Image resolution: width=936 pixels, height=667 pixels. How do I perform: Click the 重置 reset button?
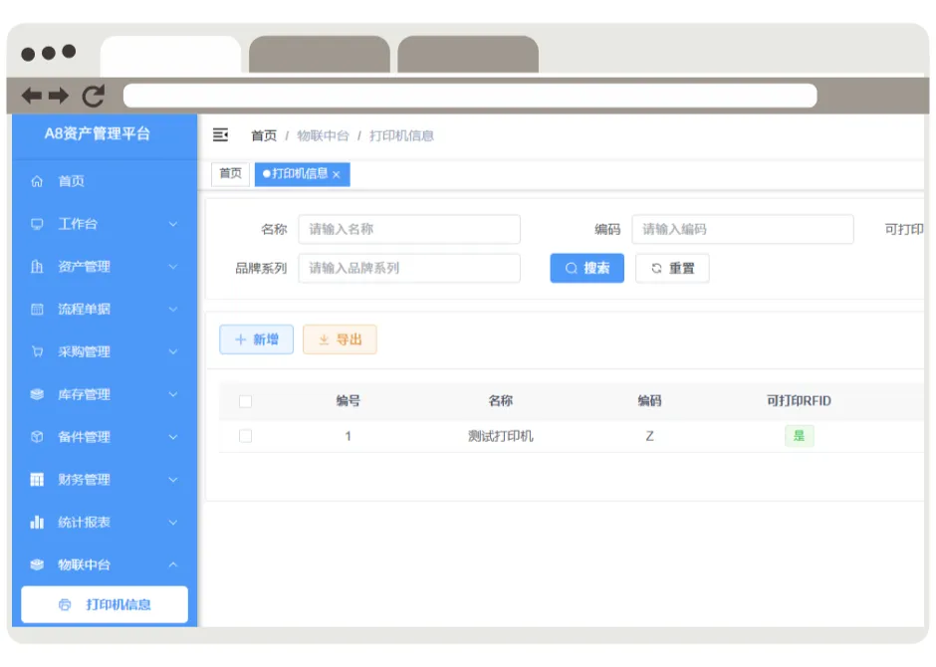point(672,269)
